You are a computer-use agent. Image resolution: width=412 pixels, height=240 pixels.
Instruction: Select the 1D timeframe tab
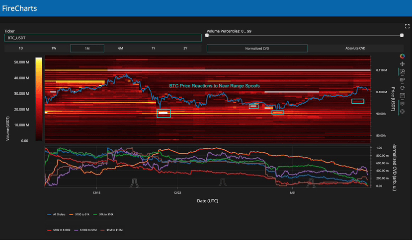click(x=21, y=49)
